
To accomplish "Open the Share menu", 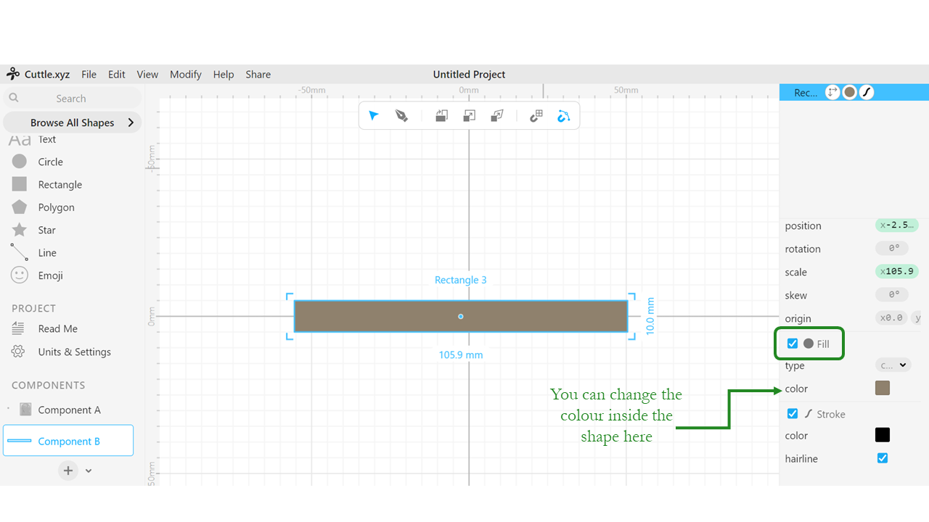I will (x=258, y=74).
